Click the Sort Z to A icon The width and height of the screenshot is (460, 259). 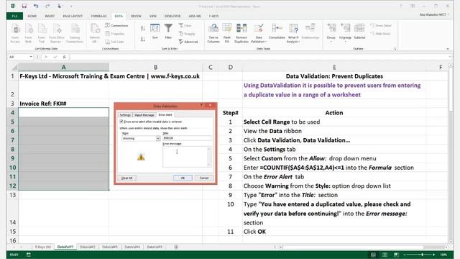143,39
